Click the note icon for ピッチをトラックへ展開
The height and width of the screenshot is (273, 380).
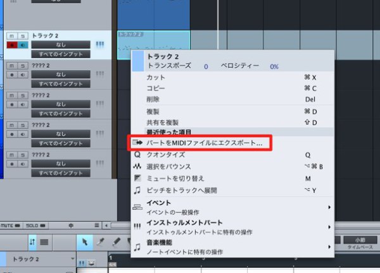(137, 190)
